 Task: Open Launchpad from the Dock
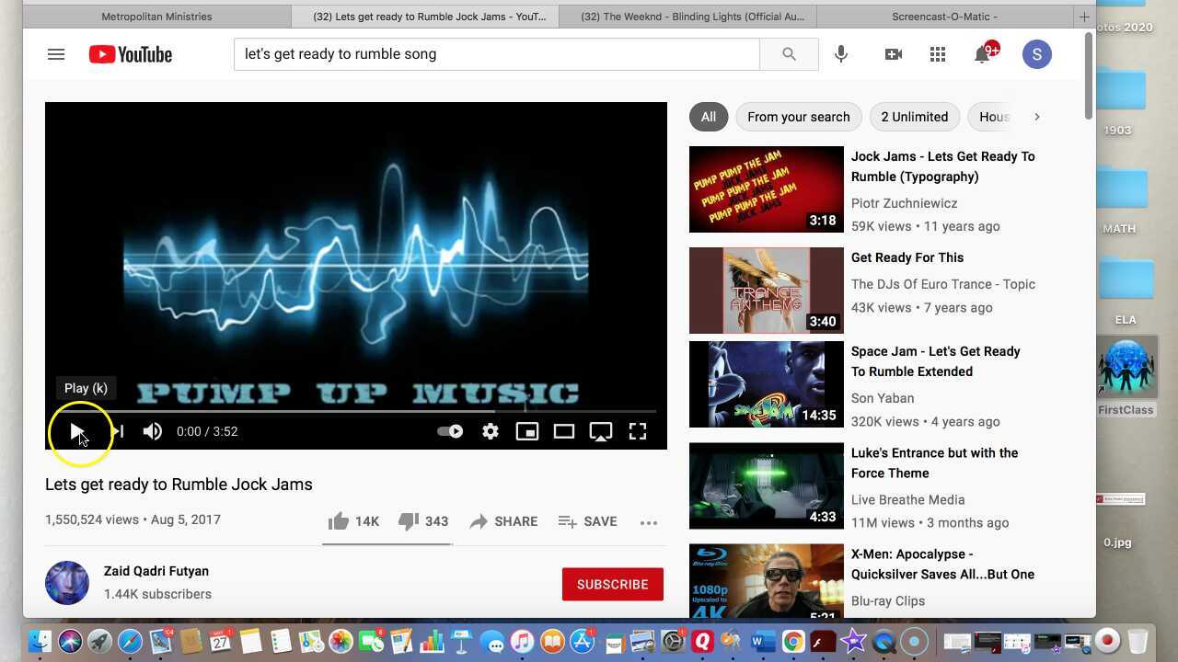(x=100, y=641)
